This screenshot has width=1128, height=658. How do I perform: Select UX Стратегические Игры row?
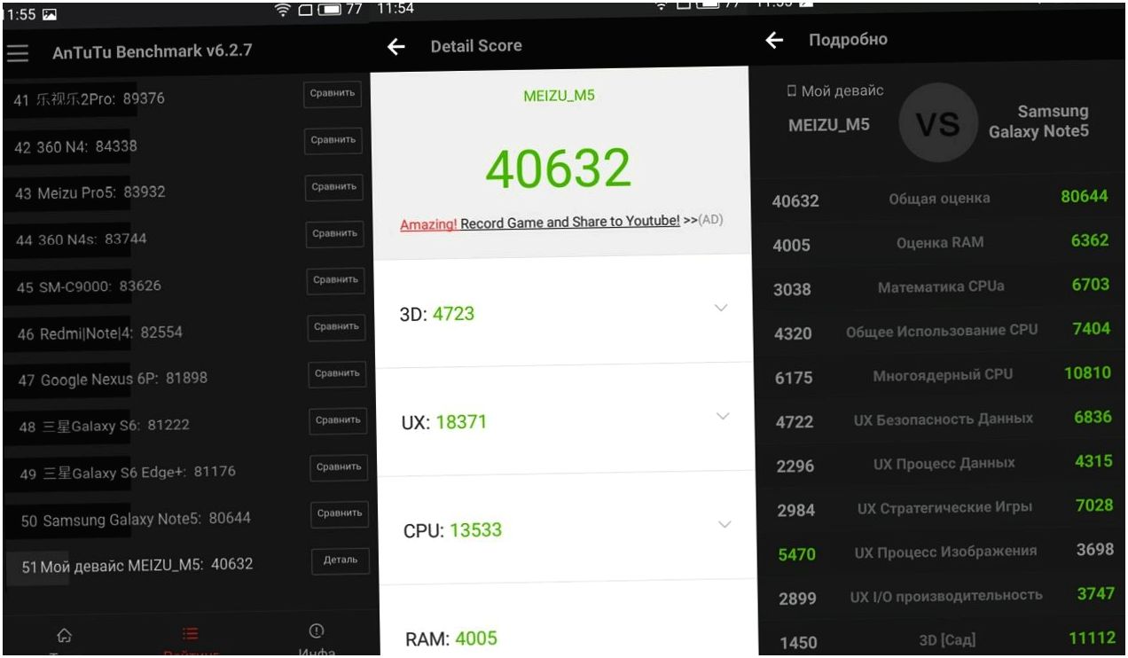[x=943, y=507]
